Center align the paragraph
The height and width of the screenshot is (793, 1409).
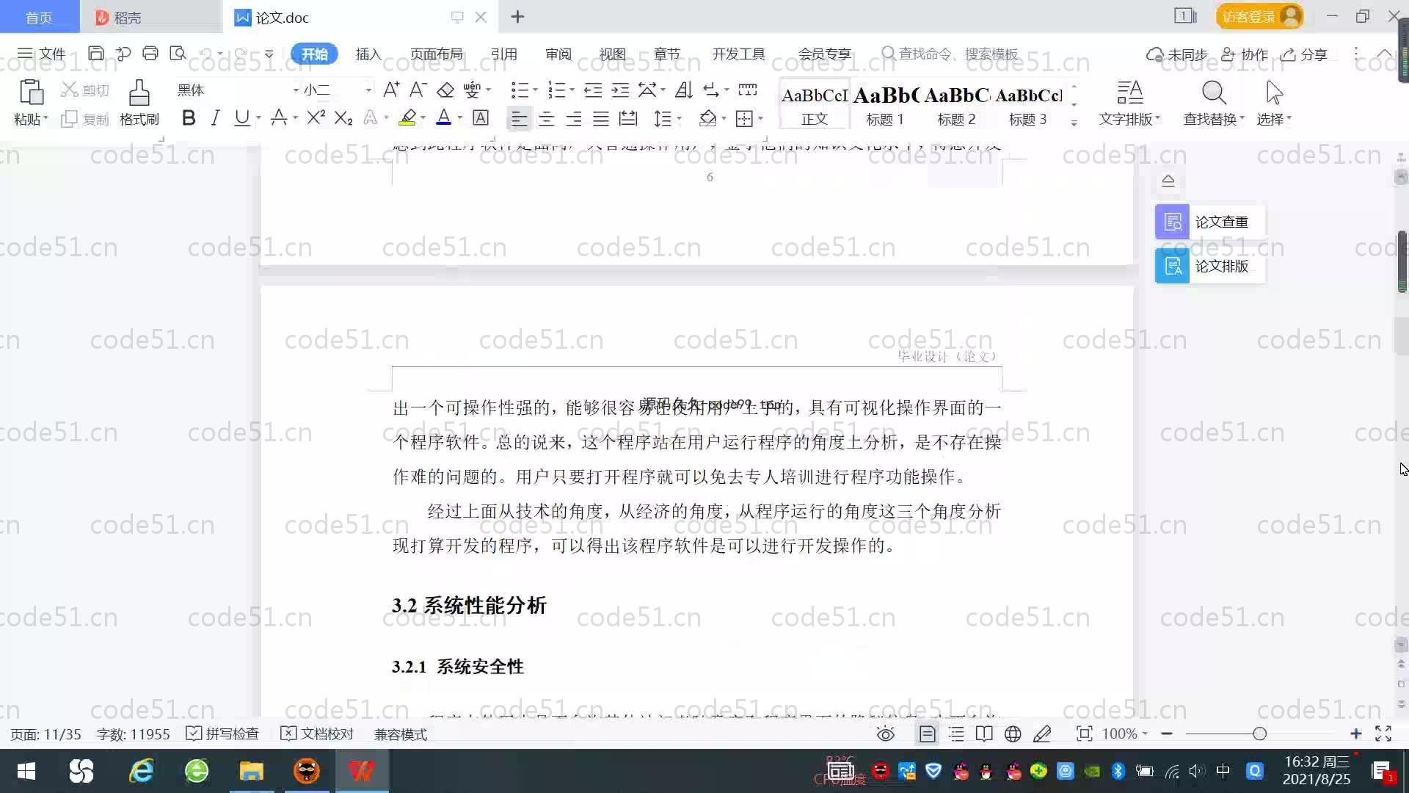click(547, 118)
